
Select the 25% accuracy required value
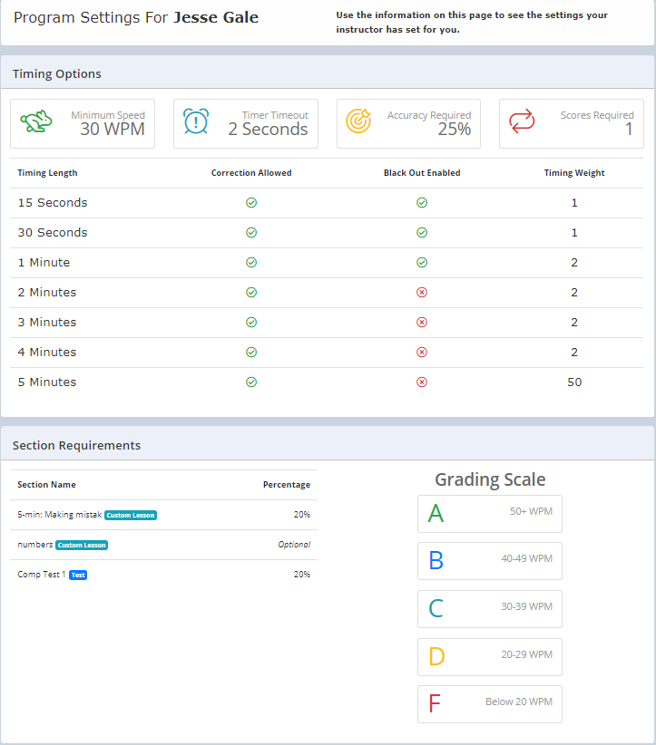coord(455,130)
